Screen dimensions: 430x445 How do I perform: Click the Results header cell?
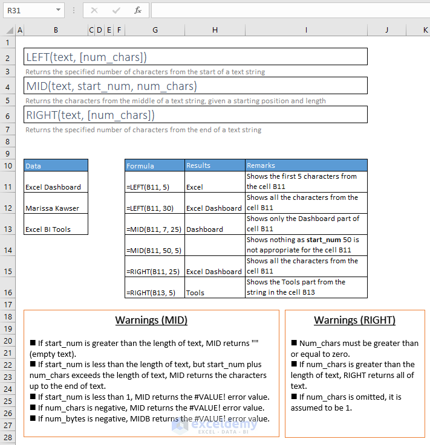pyautogui.click(x=215, y=165)
